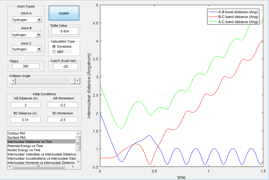This screenshot has width=269, height=180.
Task: Click plot list horizontal scroll left arrow
Action: coord(10,167)
